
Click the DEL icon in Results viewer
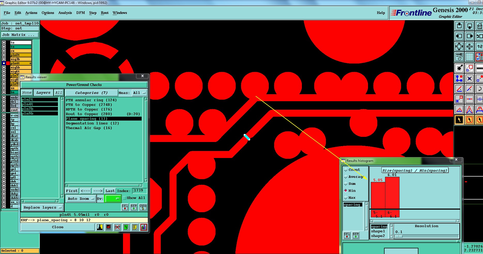coord(125,207)
